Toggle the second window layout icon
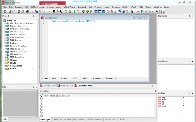Image resolution: width=196 pixels, height=122 pixels. [x=100, y=12]
